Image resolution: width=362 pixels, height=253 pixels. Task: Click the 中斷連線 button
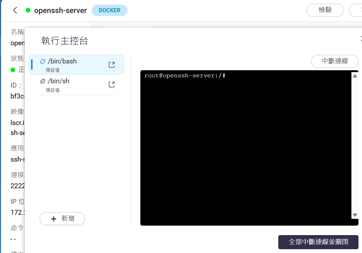point(334,61)
